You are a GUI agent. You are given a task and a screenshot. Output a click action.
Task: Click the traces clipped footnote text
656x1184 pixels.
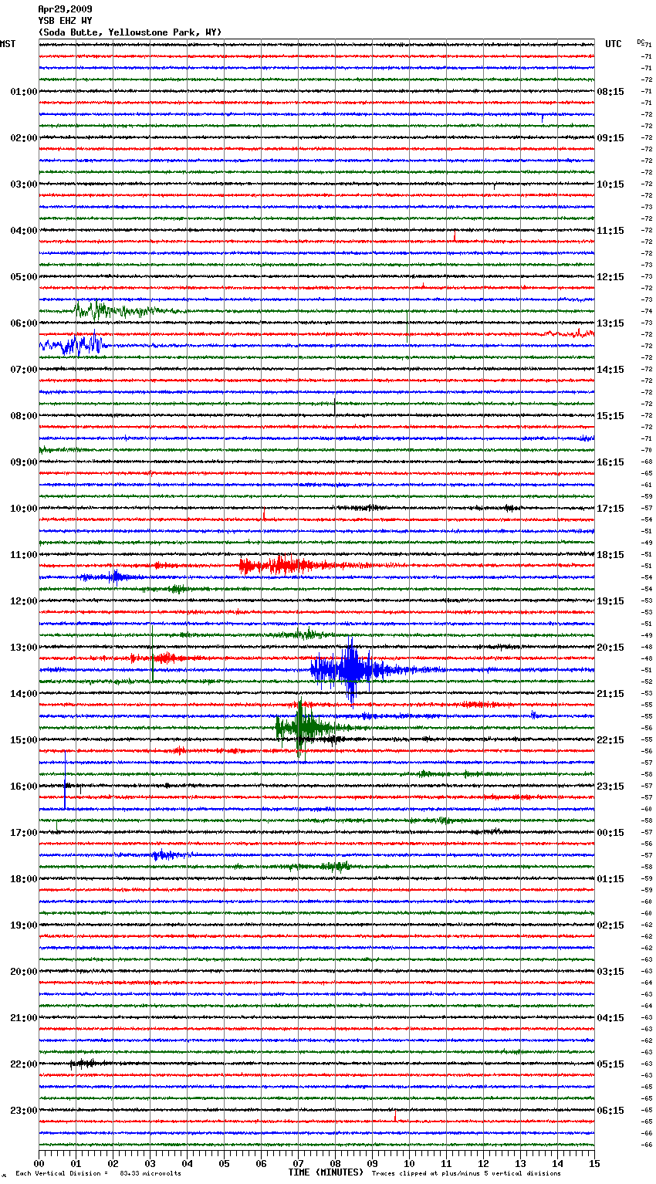[466, 1173]
